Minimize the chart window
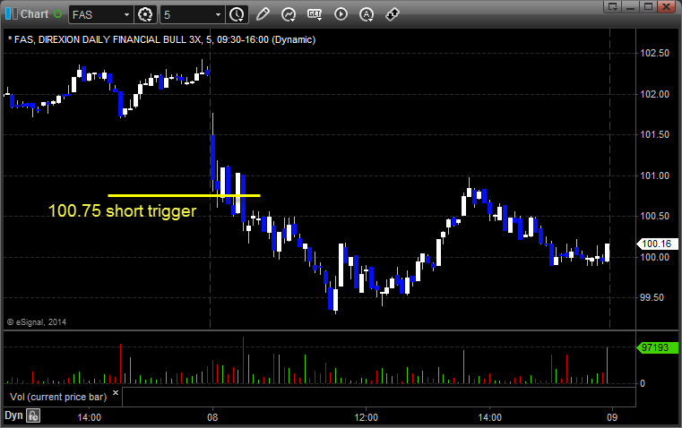The image size is (682, 428). pos(630,6)
